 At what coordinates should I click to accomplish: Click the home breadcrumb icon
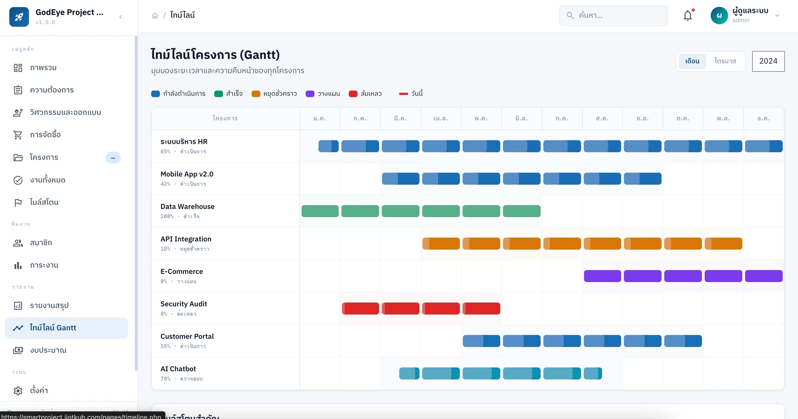click(155, 16)
